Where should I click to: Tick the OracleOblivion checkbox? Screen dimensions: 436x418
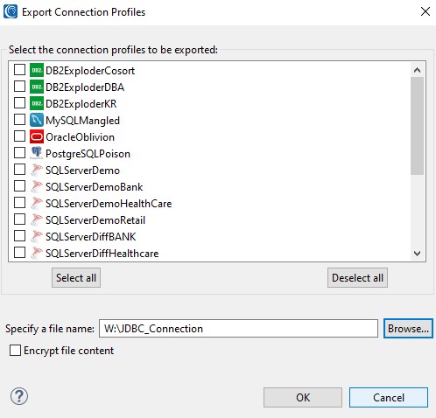(x=19, y=136)
